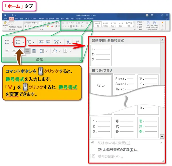Apply the 表題 style
Screen dimensions: 172x166
point(129,24)
